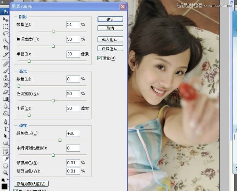Select the Slice tool
237x191 pixels.
(x=5, y=54)
